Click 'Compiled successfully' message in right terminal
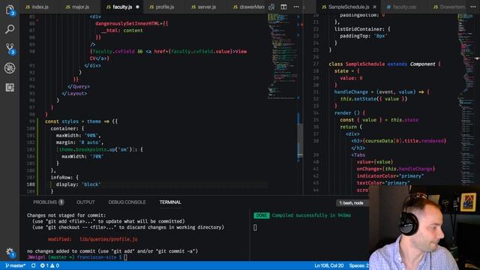The image size is (480, 270). tap(311, 215)
